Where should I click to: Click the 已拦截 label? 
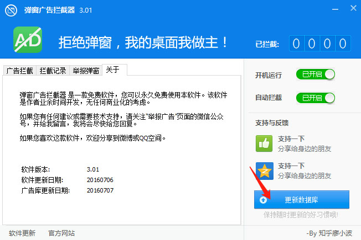tap(267, 44)
